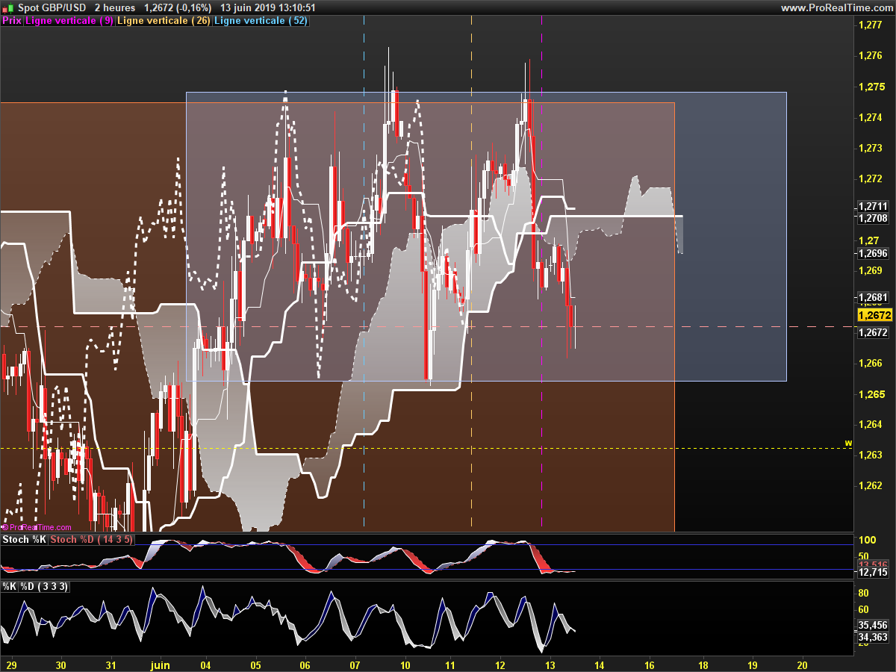Click the 35,456 %K value tag

873,625
